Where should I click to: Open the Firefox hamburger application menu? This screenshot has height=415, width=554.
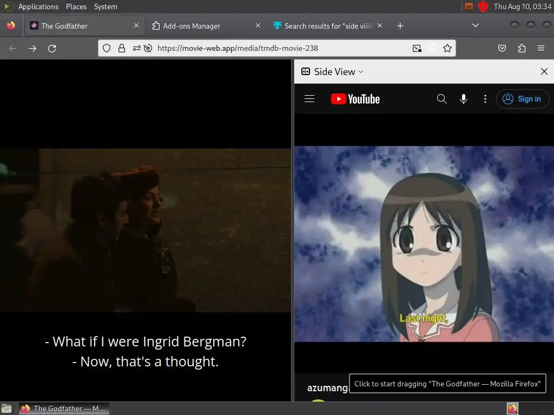click(x=541, y=48)
